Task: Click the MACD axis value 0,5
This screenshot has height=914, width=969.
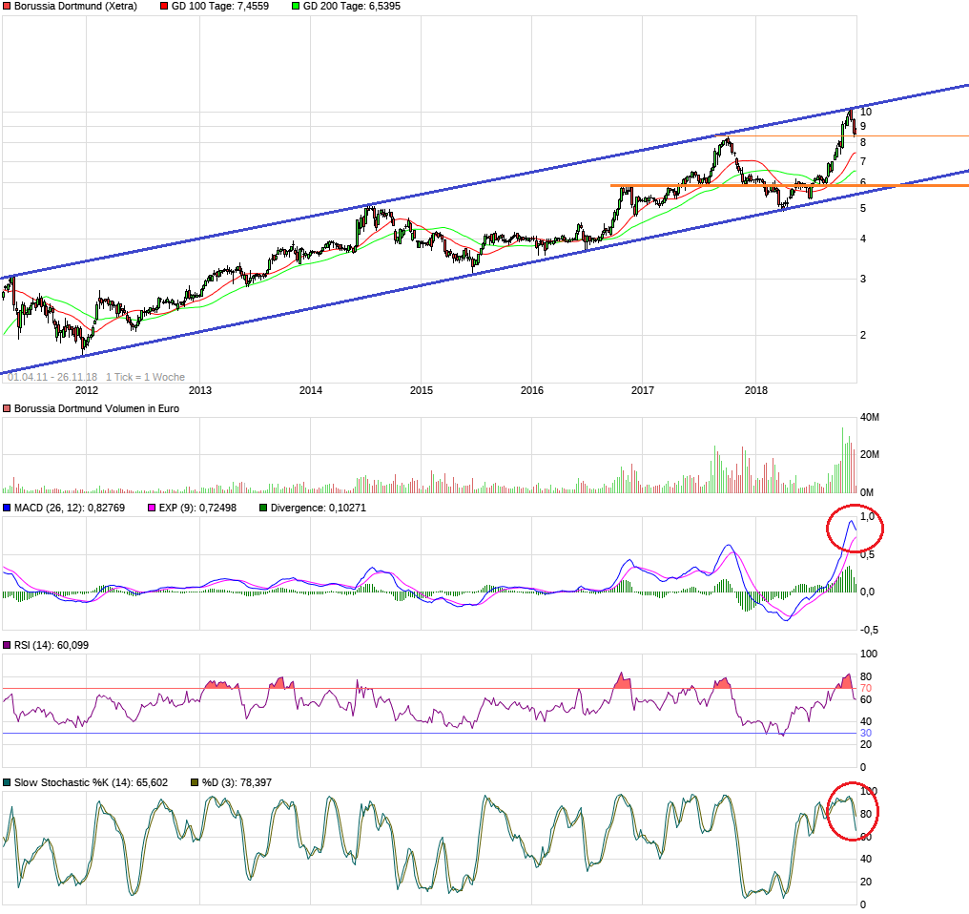Action: tap(868, 554)
